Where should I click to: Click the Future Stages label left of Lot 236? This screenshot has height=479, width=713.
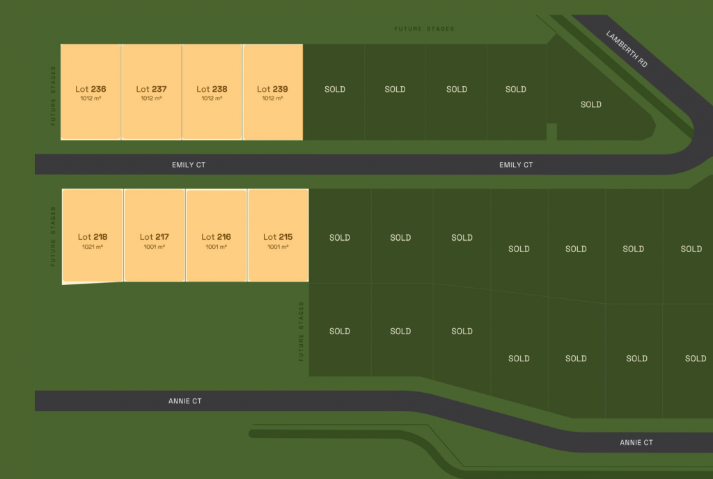53,96
